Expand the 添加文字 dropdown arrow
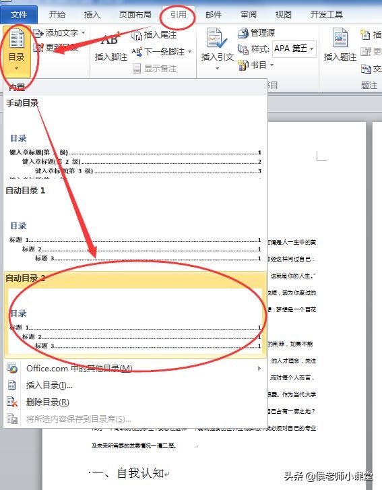Image resolution: width=382 pixels, height=490 pixels. (x=83, y=33)
